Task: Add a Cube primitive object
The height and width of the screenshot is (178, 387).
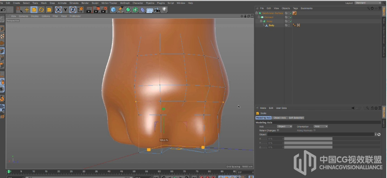Action: point(113,10)
